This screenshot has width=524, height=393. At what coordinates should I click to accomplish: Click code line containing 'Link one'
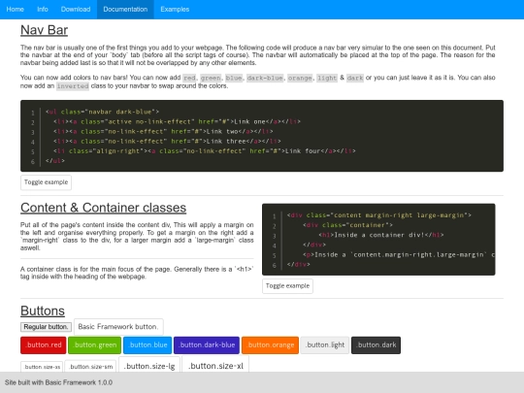click(177, 121)
